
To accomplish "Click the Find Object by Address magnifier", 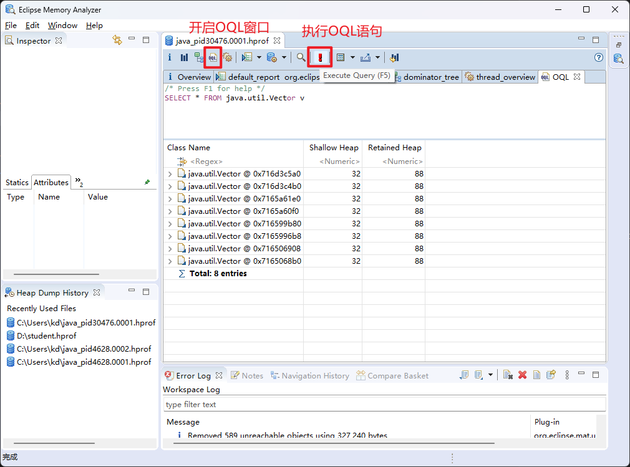I will point(301,57).
